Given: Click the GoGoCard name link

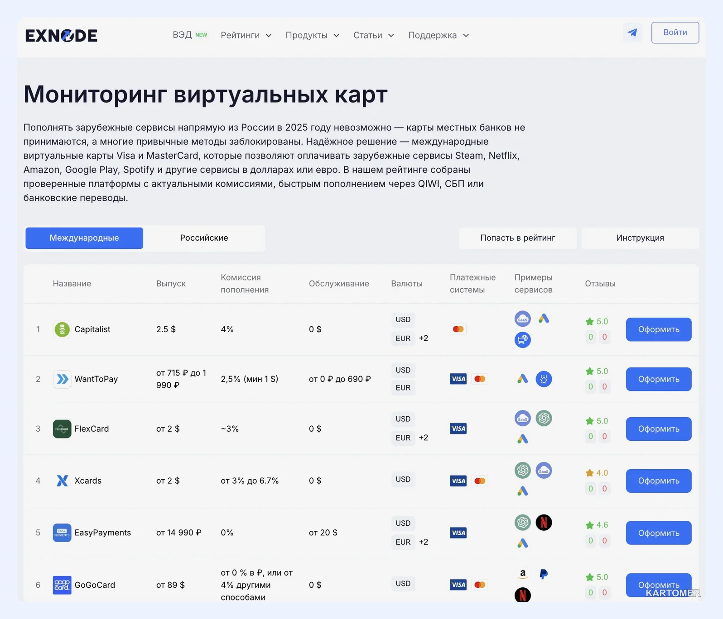Looking at the screenshot, I should click(95, 585).
